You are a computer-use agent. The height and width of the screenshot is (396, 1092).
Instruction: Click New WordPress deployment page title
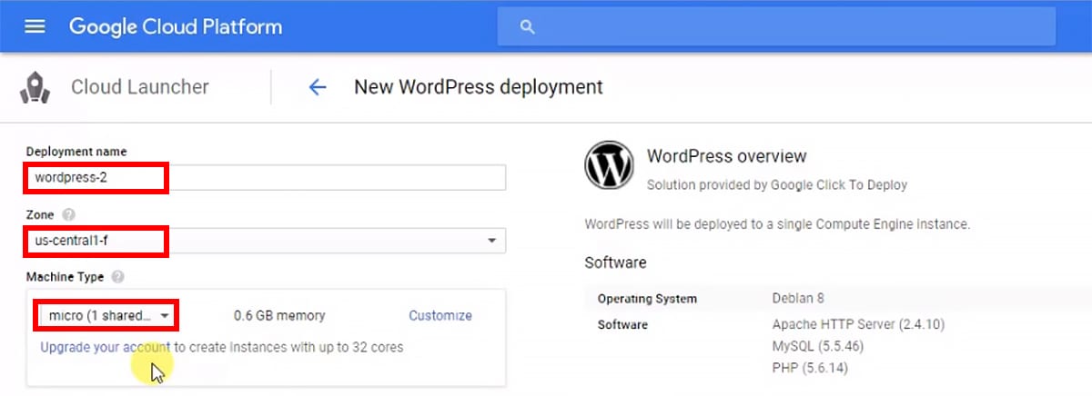click(479, 87)
